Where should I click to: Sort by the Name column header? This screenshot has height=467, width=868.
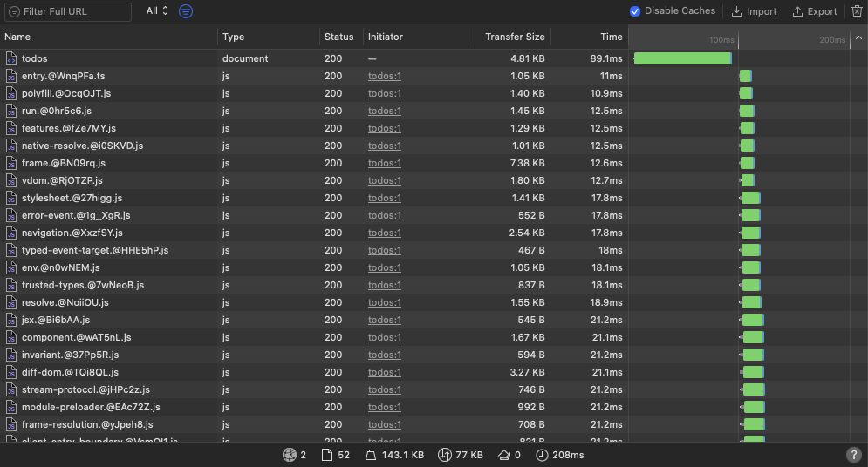[17, 37]
